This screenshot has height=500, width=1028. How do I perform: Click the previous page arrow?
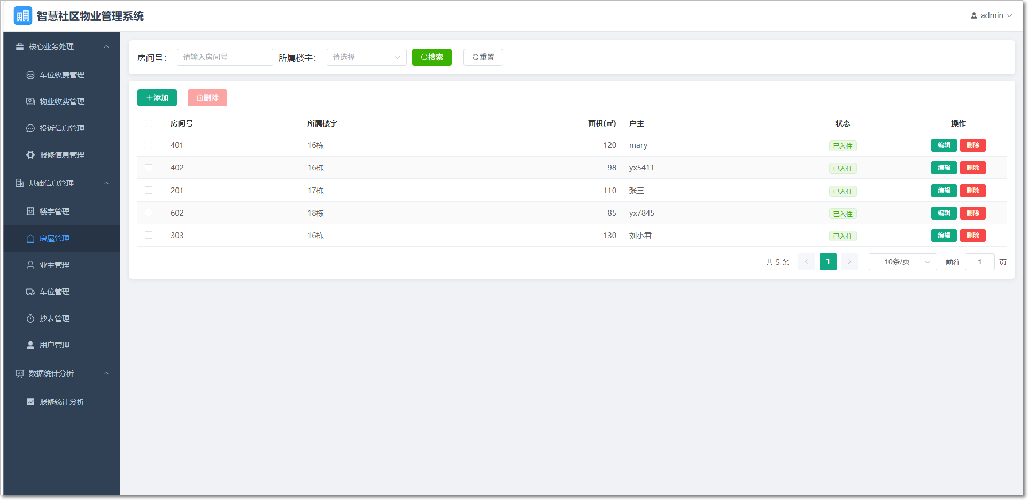tap(807, 262)
